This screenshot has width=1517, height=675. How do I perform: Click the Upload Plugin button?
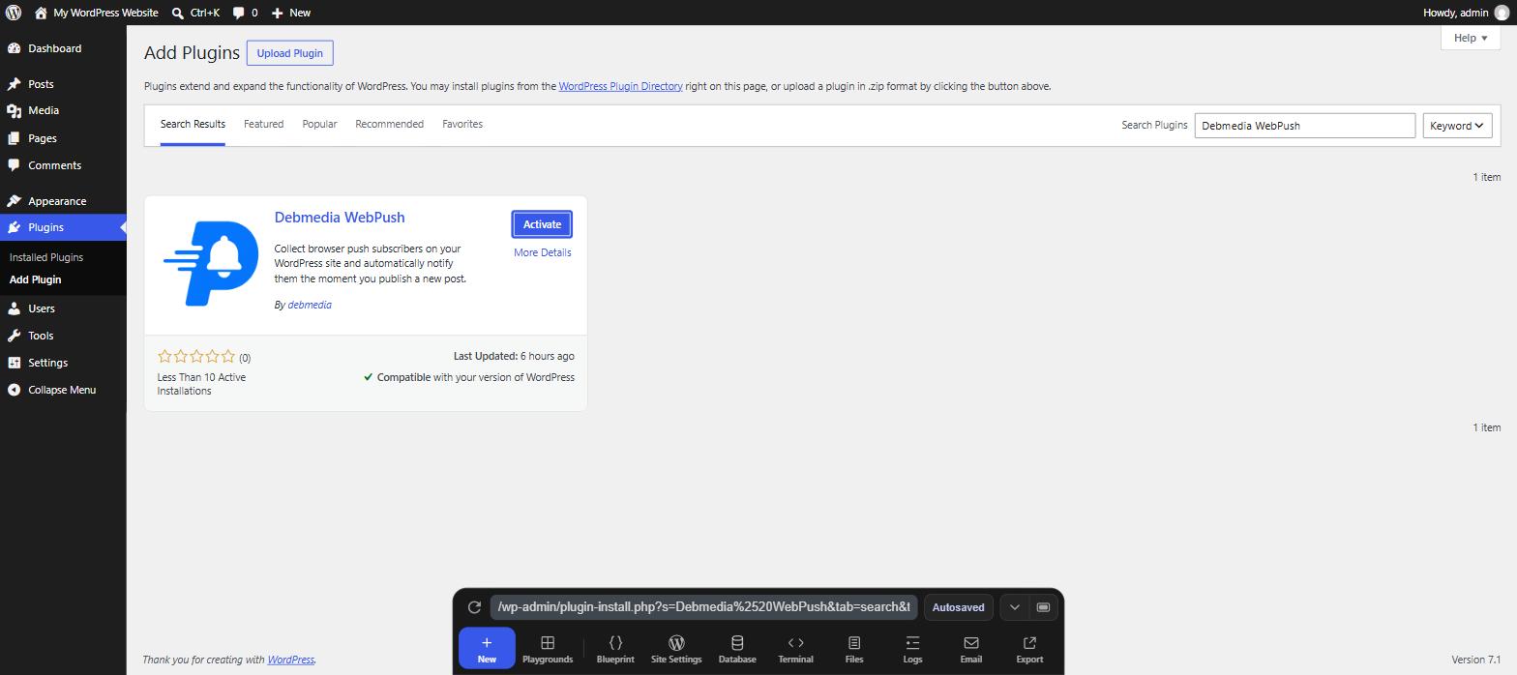coord(289,53)
